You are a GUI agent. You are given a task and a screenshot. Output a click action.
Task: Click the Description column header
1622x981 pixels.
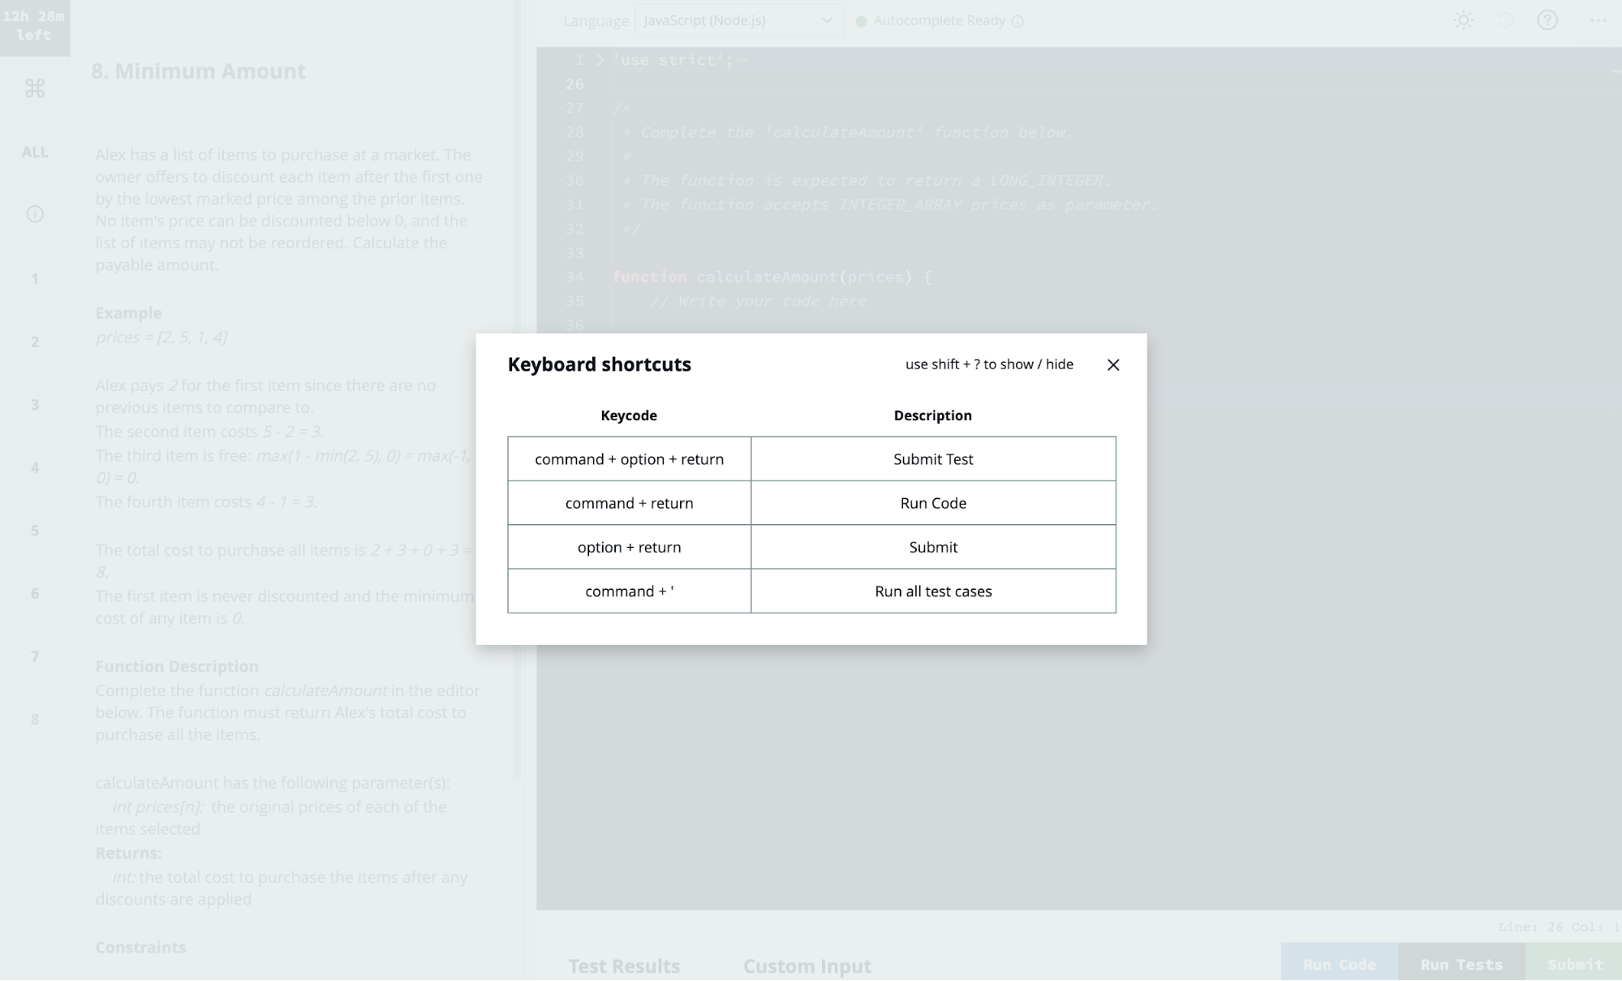coord(932,415)
